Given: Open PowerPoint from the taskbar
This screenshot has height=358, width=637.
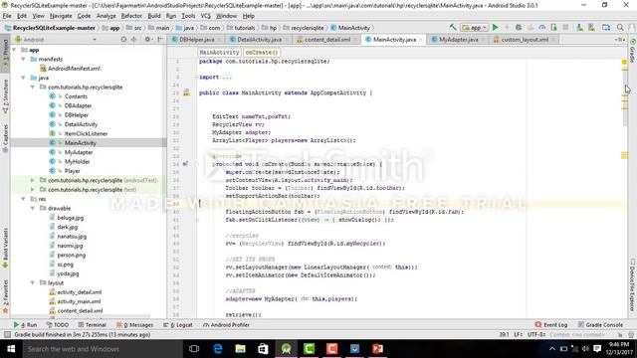Looking at the screenshot, I should [x=377, y=349].
